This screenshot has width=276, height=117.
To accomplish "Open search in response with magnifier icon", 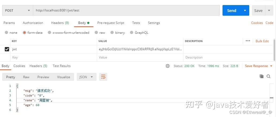I will pos(269,77).
